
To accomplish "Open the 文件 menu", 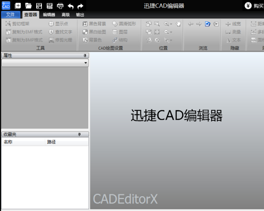I will point(10,15).
